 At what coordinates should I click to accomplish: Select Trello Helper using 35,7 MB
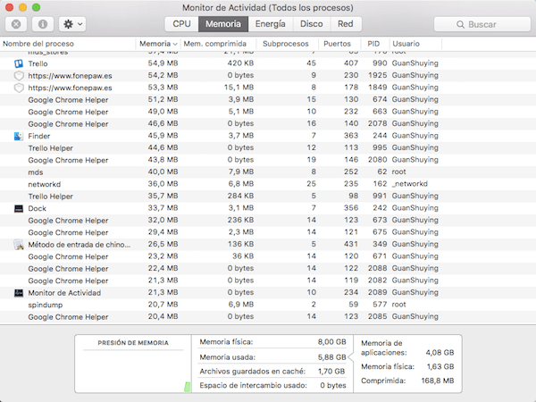[51, 197]
